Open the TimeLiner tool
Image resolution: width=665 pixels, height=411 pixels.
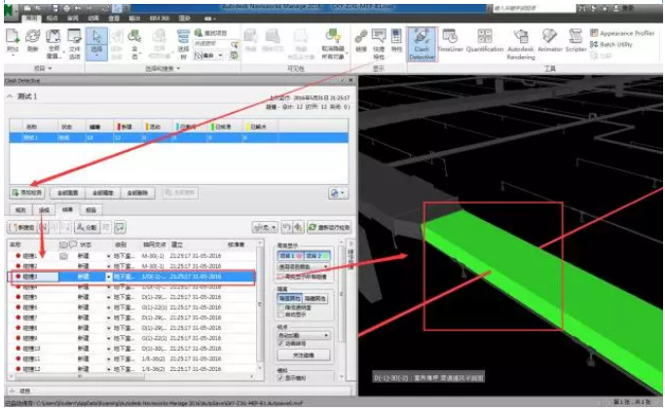click(450, 41)
